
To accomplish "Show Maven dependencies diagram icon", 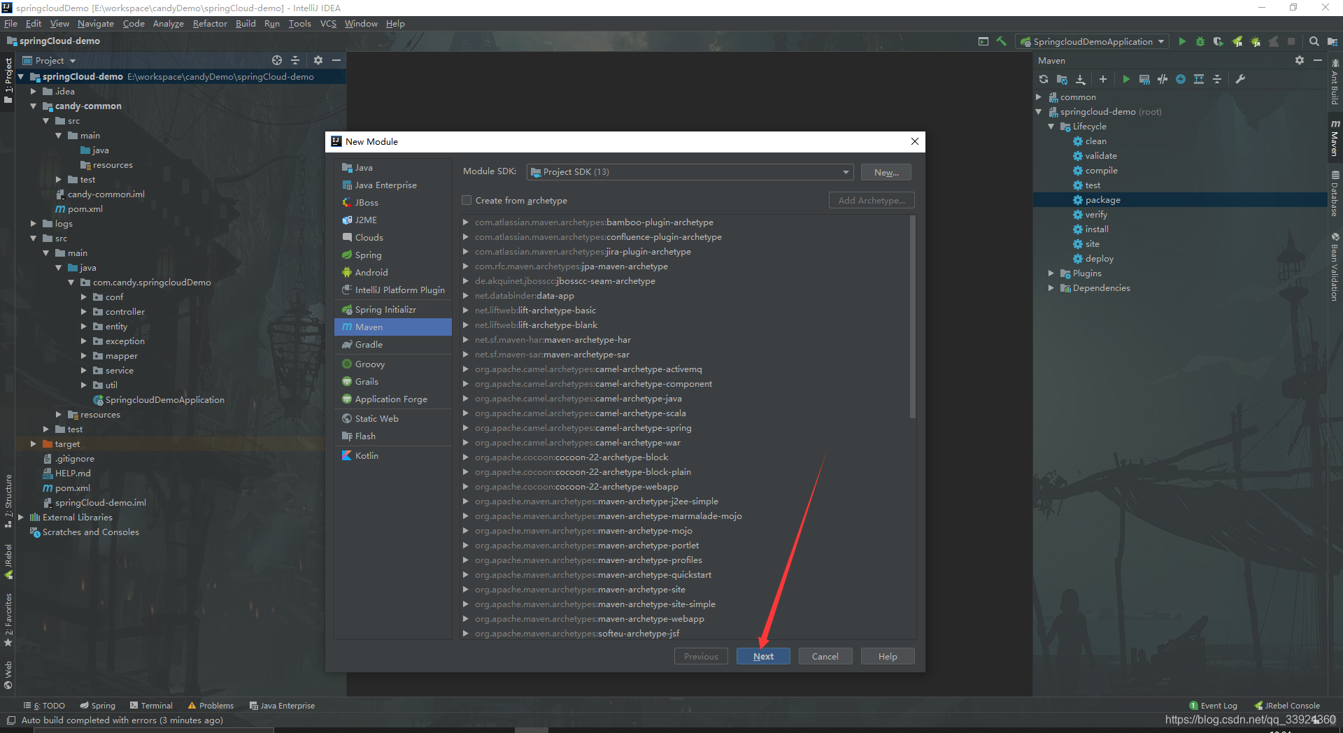I will click(1199, 79).
